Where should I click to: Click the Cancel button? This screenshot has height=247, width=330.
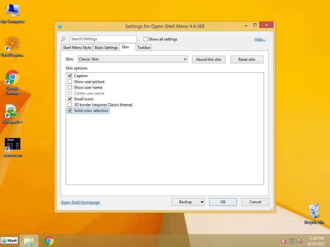click(x=255, y=202)
